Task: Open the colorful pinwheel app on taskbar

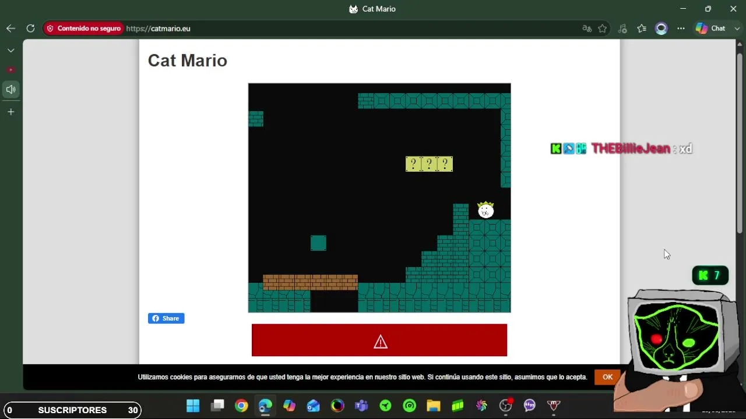Action: (x=481, y=406)
